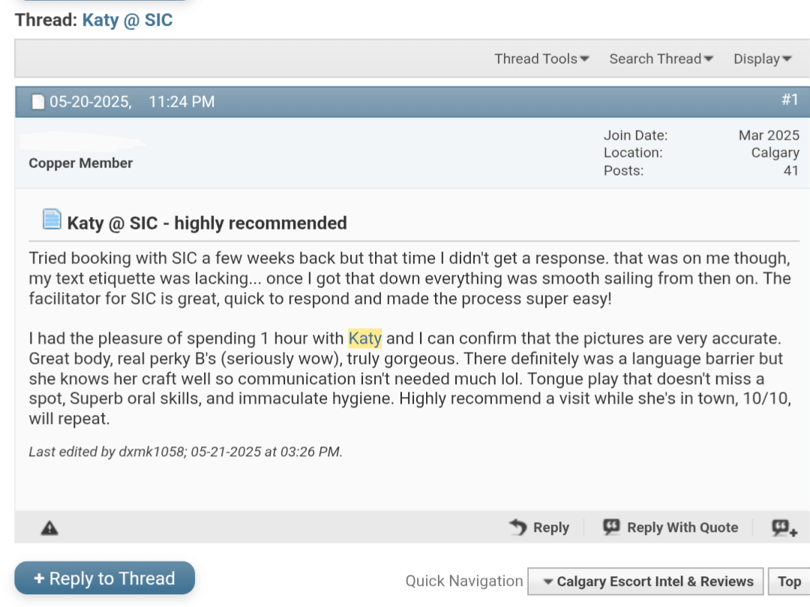Open the Display options dropdown
This screenshot has width=810, height=607.
point(762,59)
